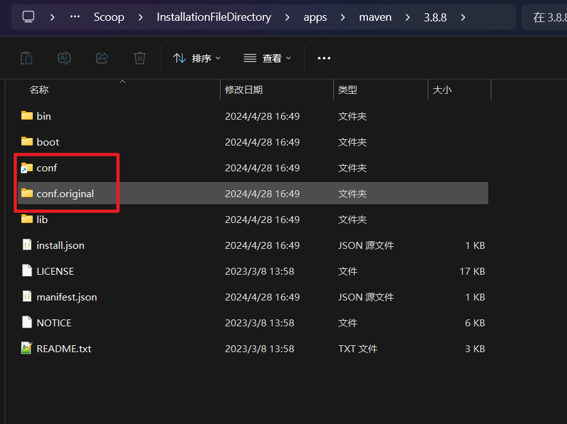567x424 pixels.
Task: Click the Delete trash icon
Action: point(140,58)
